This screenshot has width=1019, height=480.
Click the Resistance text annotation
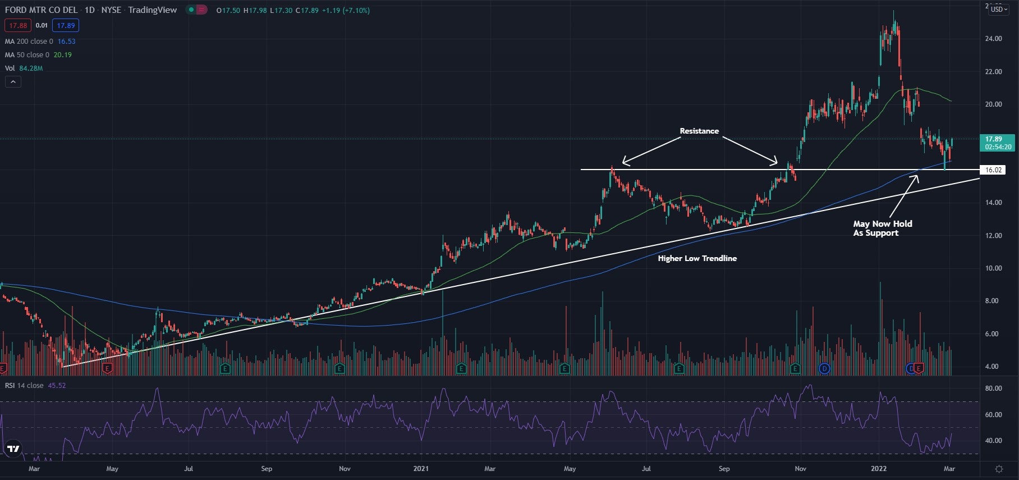point(699,131)
